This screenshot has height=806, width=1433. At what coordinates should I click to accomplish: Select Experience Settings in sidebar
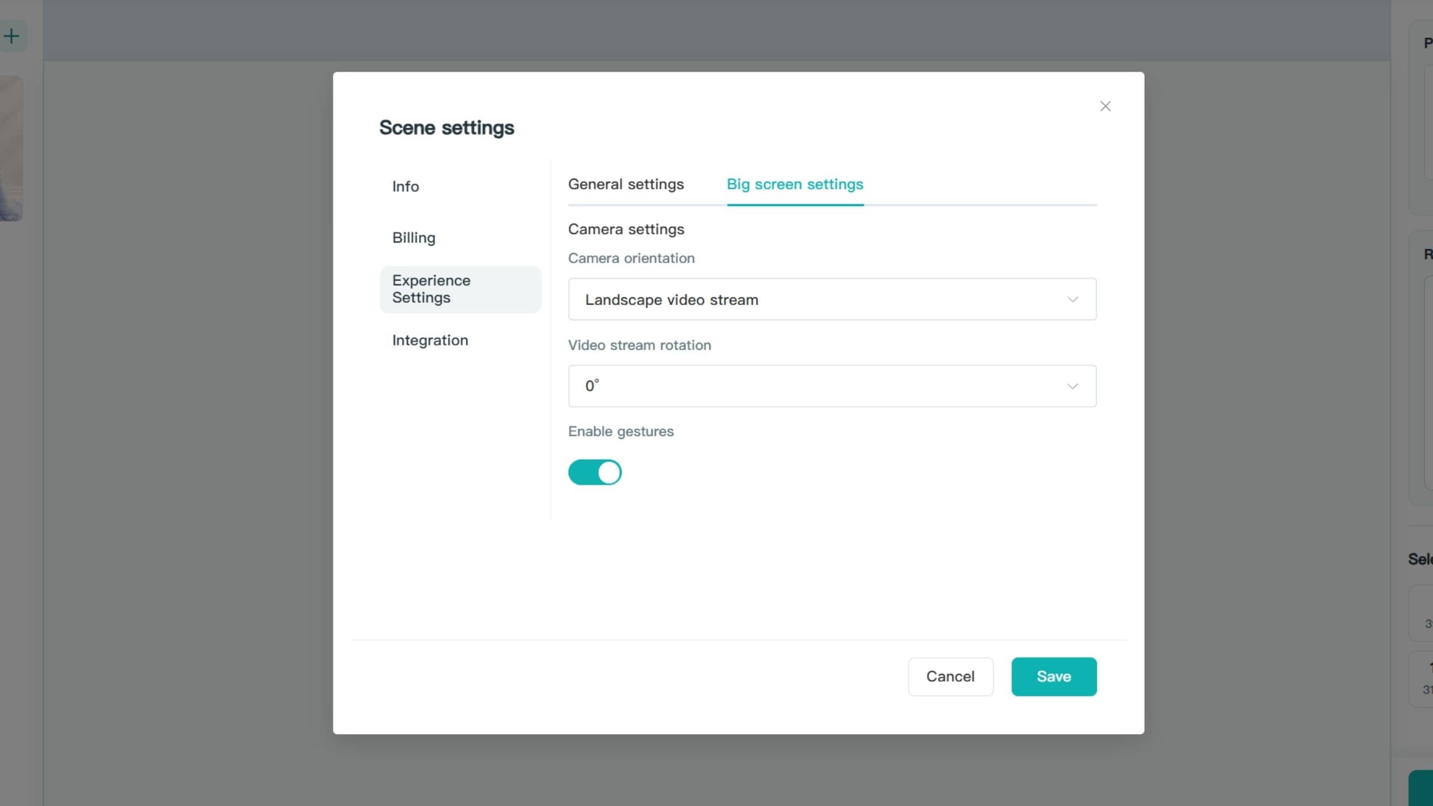[460, 289]
